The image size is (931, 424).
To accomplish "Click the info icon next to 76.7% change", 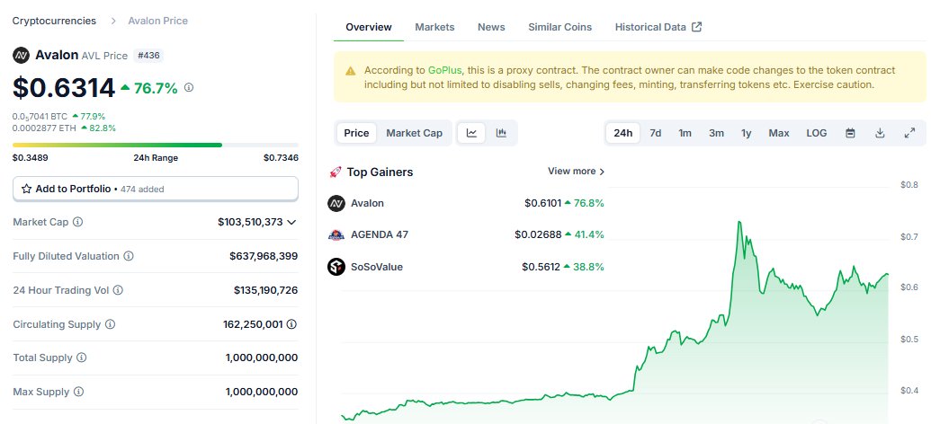I will 189,88.
